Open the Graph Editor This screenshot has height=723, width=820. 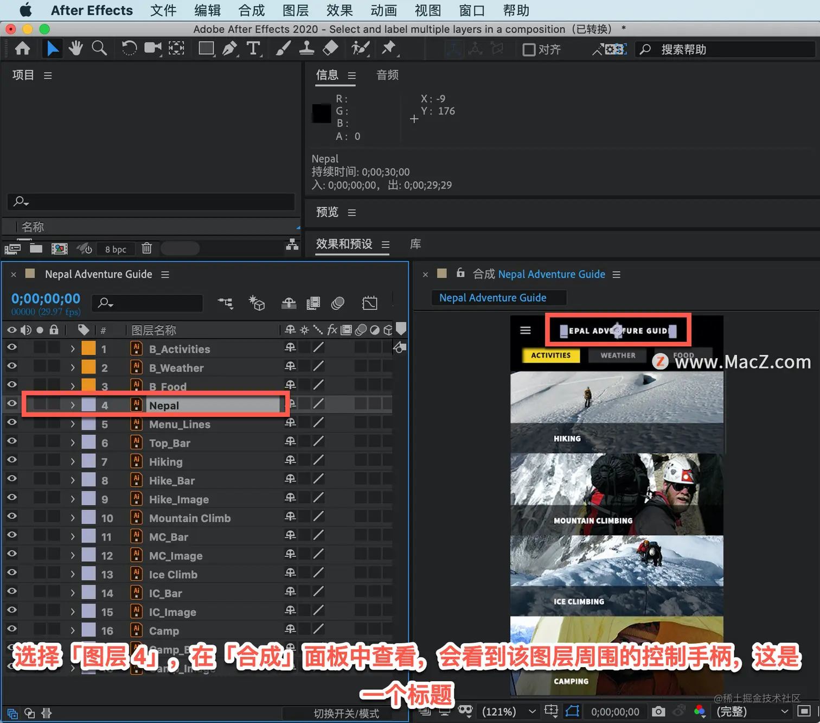[370, 303]
